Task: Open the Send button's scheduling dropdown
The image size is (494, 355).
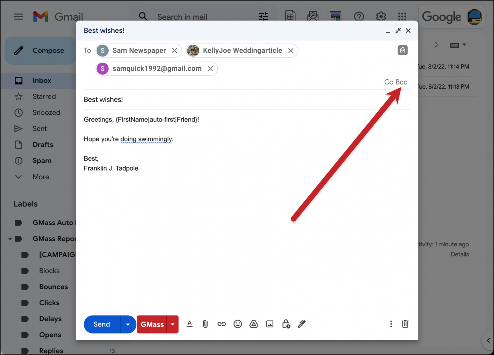Action: click(128, 324)
